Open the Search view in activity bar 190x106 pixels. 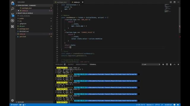pyautogui.click(x=12, y=9)
